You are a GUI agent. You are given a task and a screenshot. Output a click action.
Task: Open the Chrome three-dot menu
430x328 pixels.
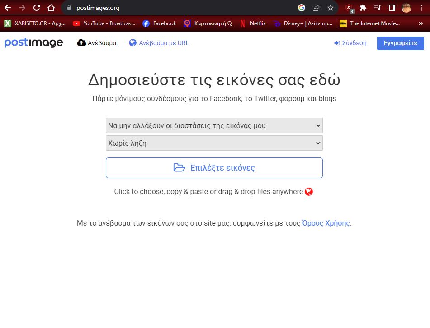[421, 8]
